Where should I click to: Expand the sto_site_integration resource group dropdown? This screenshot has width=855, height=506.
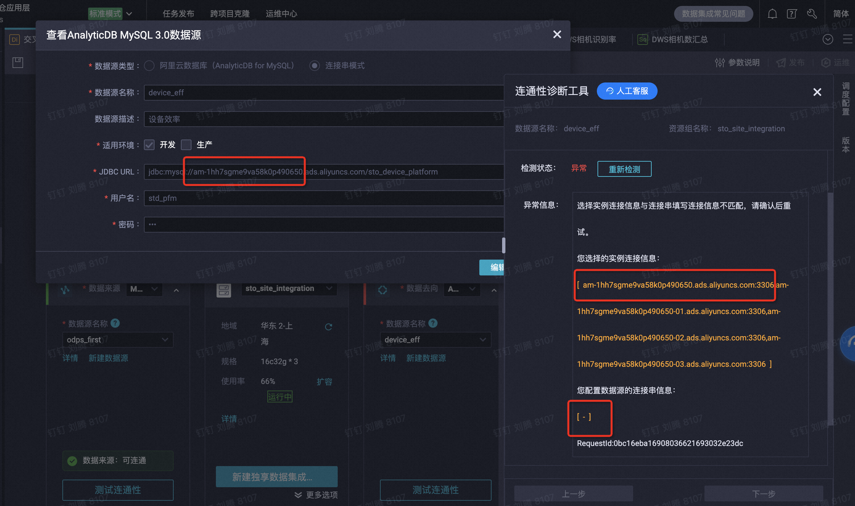[289, 289]
